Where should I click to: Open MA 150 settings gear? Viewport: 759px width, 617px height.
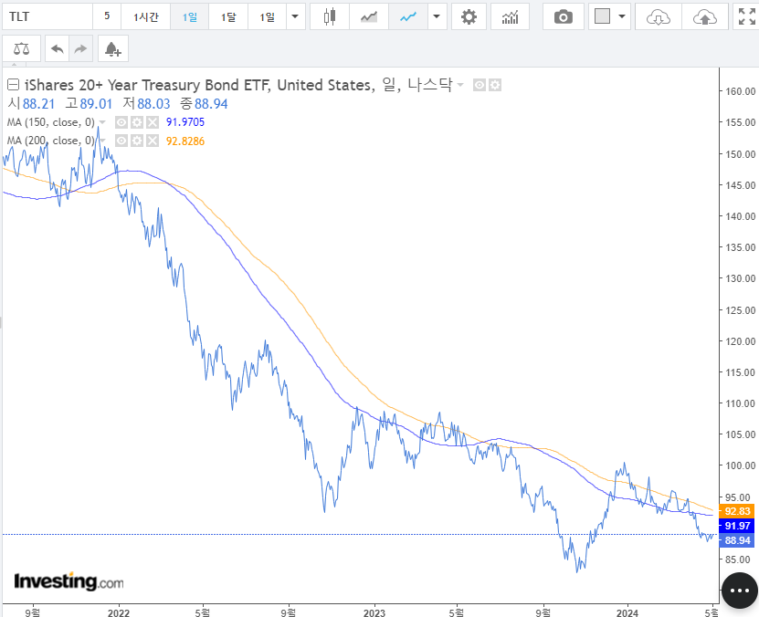click(x=137, y=122)
